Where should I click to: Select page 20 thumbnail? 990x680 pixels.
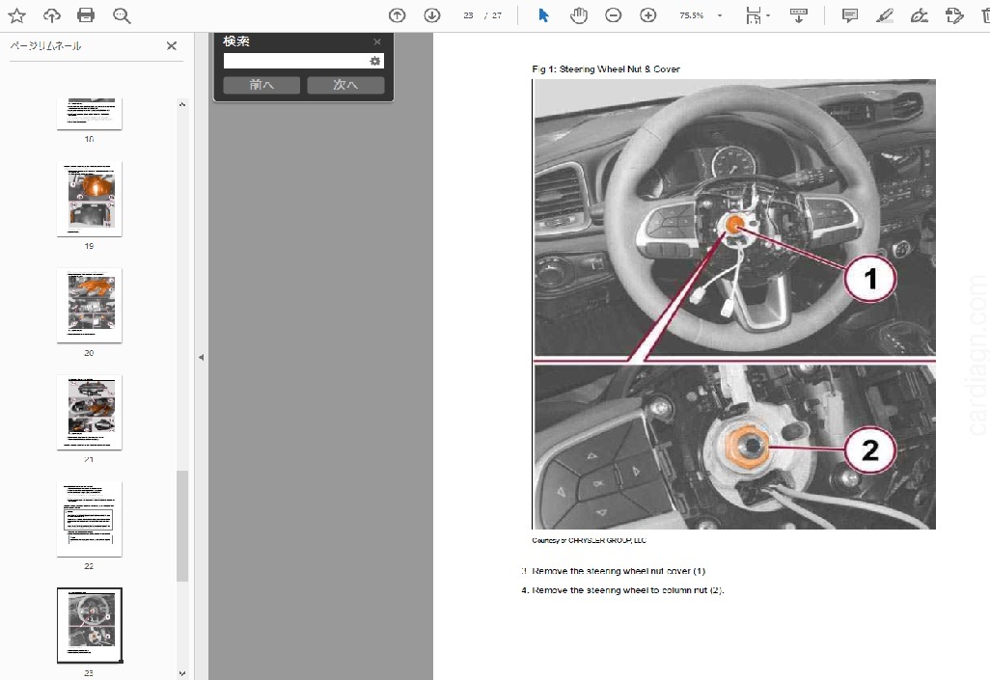click(x=89, y=305)
